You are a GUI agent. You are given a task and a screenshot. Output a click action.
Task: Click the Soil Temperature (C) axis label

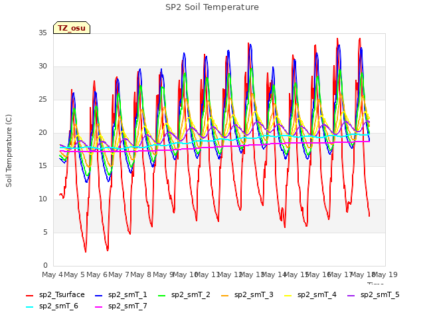coord(9,151)
